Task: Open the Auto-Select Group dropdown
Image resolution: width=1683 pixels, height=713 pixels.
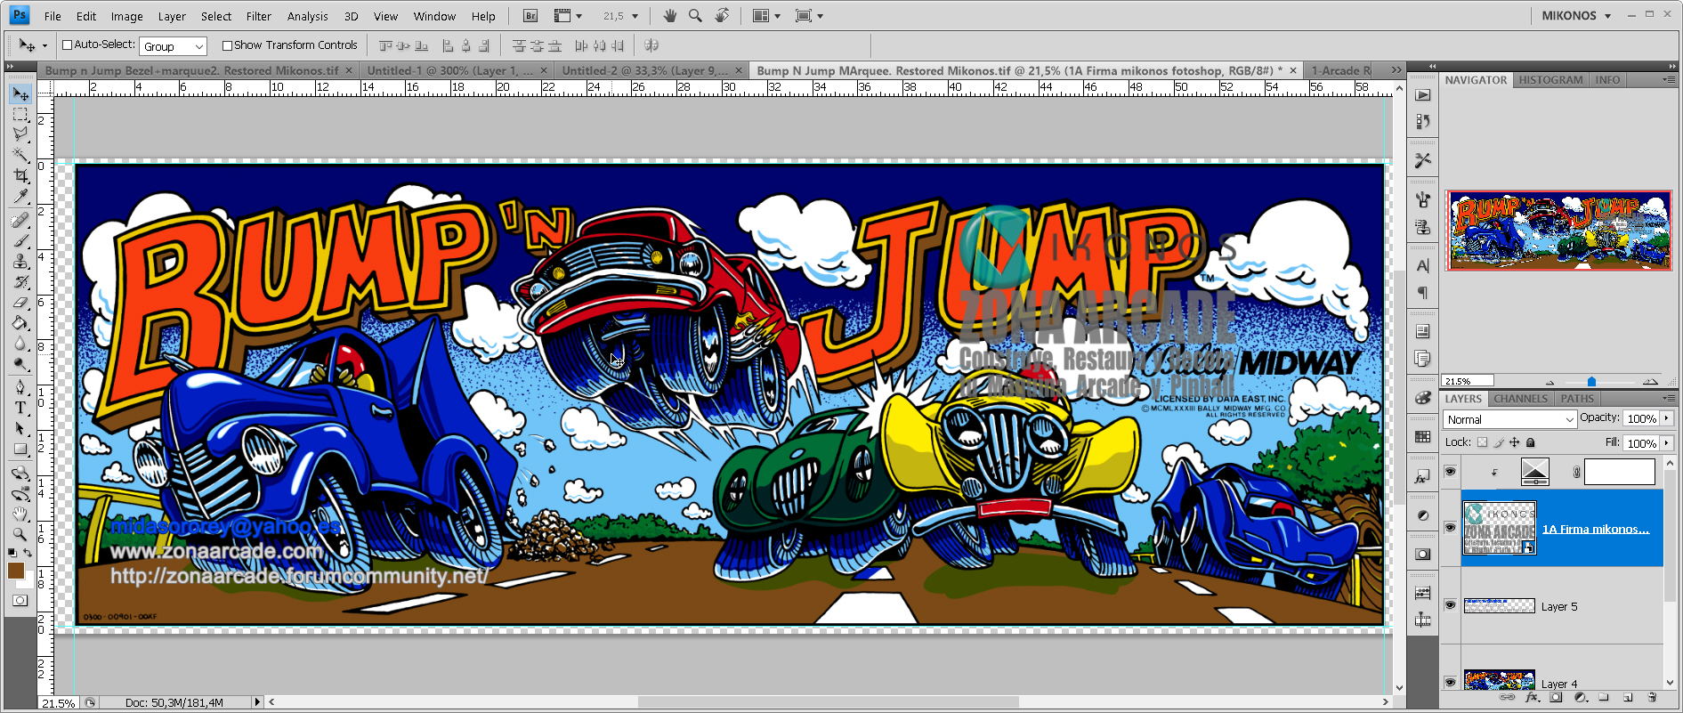Action: click(x=174, y=46)
